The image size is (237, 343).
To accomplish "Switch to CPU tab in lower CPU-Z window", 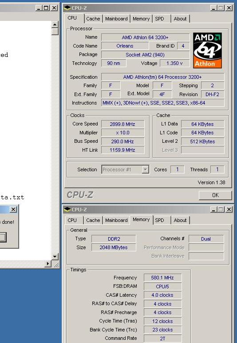I will [74, 220].
